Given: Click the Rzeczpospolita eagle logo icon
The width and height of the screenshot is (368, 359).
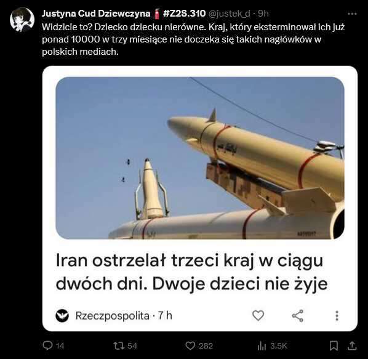Looking at the screenshot, I should 62,316.
